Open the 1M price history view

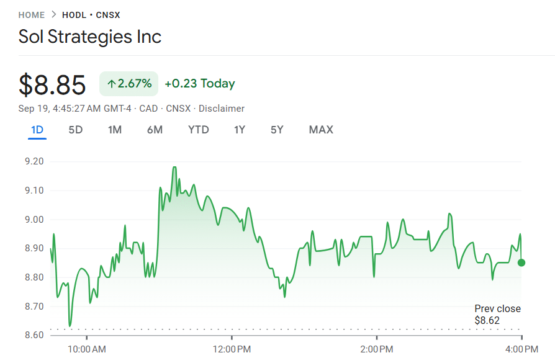click(x=114, y=130)
